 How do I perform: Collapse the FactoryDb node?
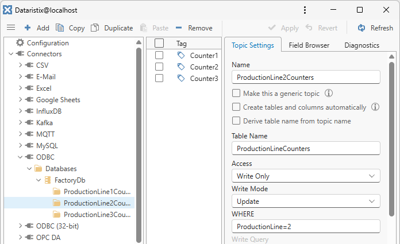(39, 180)
